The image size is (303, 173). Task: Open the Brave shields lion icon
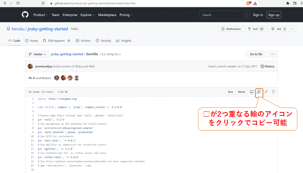pyautogui.click(x=249, y=3)
